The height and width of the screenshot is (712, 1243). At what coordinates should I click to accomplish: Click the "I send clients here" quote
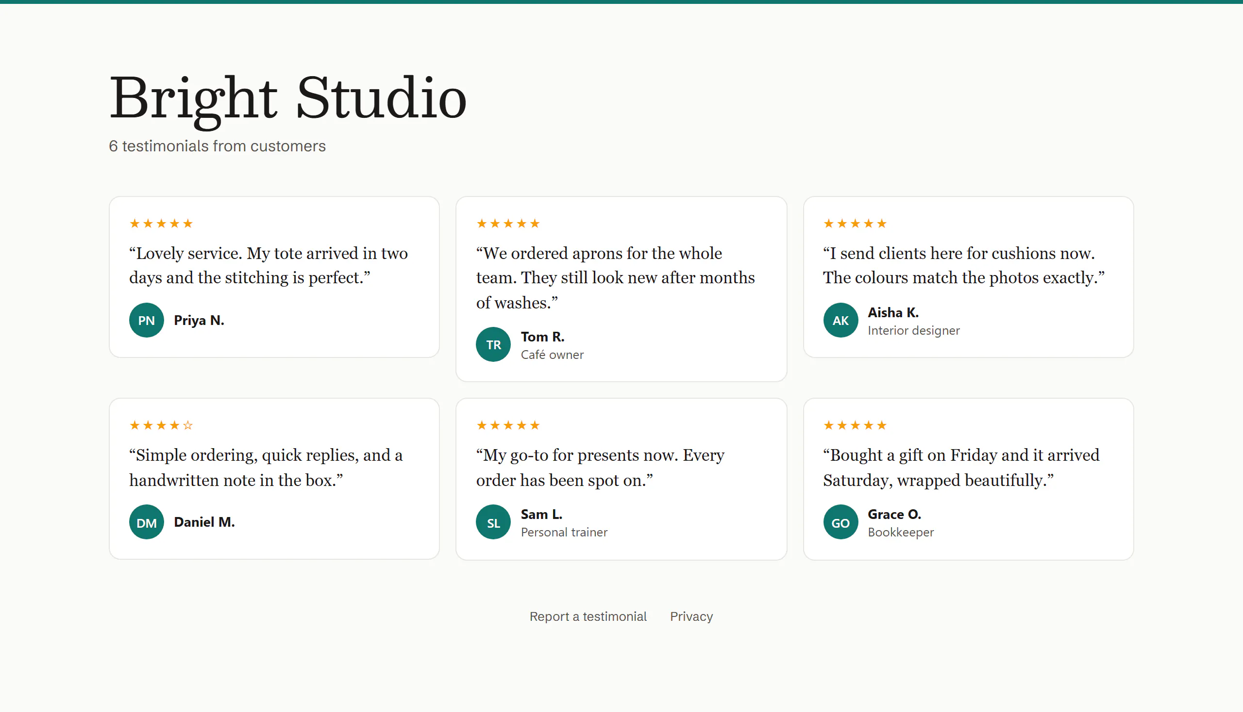tap(964, 265)
